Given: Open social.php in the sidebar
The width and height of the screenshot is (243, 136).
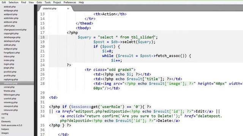Looking at the screenshot, I should tap(9, 87).
